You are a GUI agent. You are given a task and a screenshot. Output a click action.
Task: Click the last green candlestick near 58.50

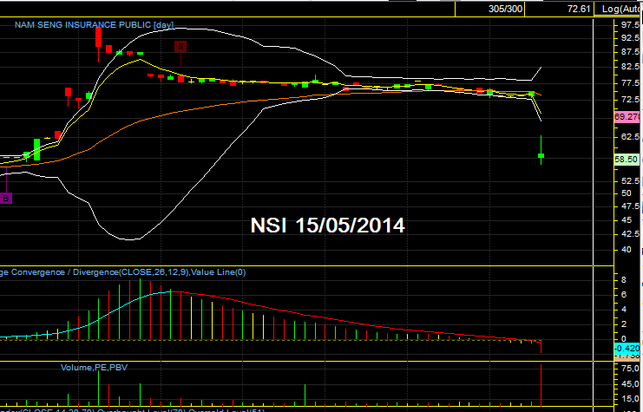click(541, 155)
